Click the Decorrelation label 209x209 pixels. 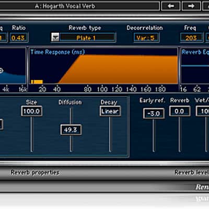tap(145, 28)
